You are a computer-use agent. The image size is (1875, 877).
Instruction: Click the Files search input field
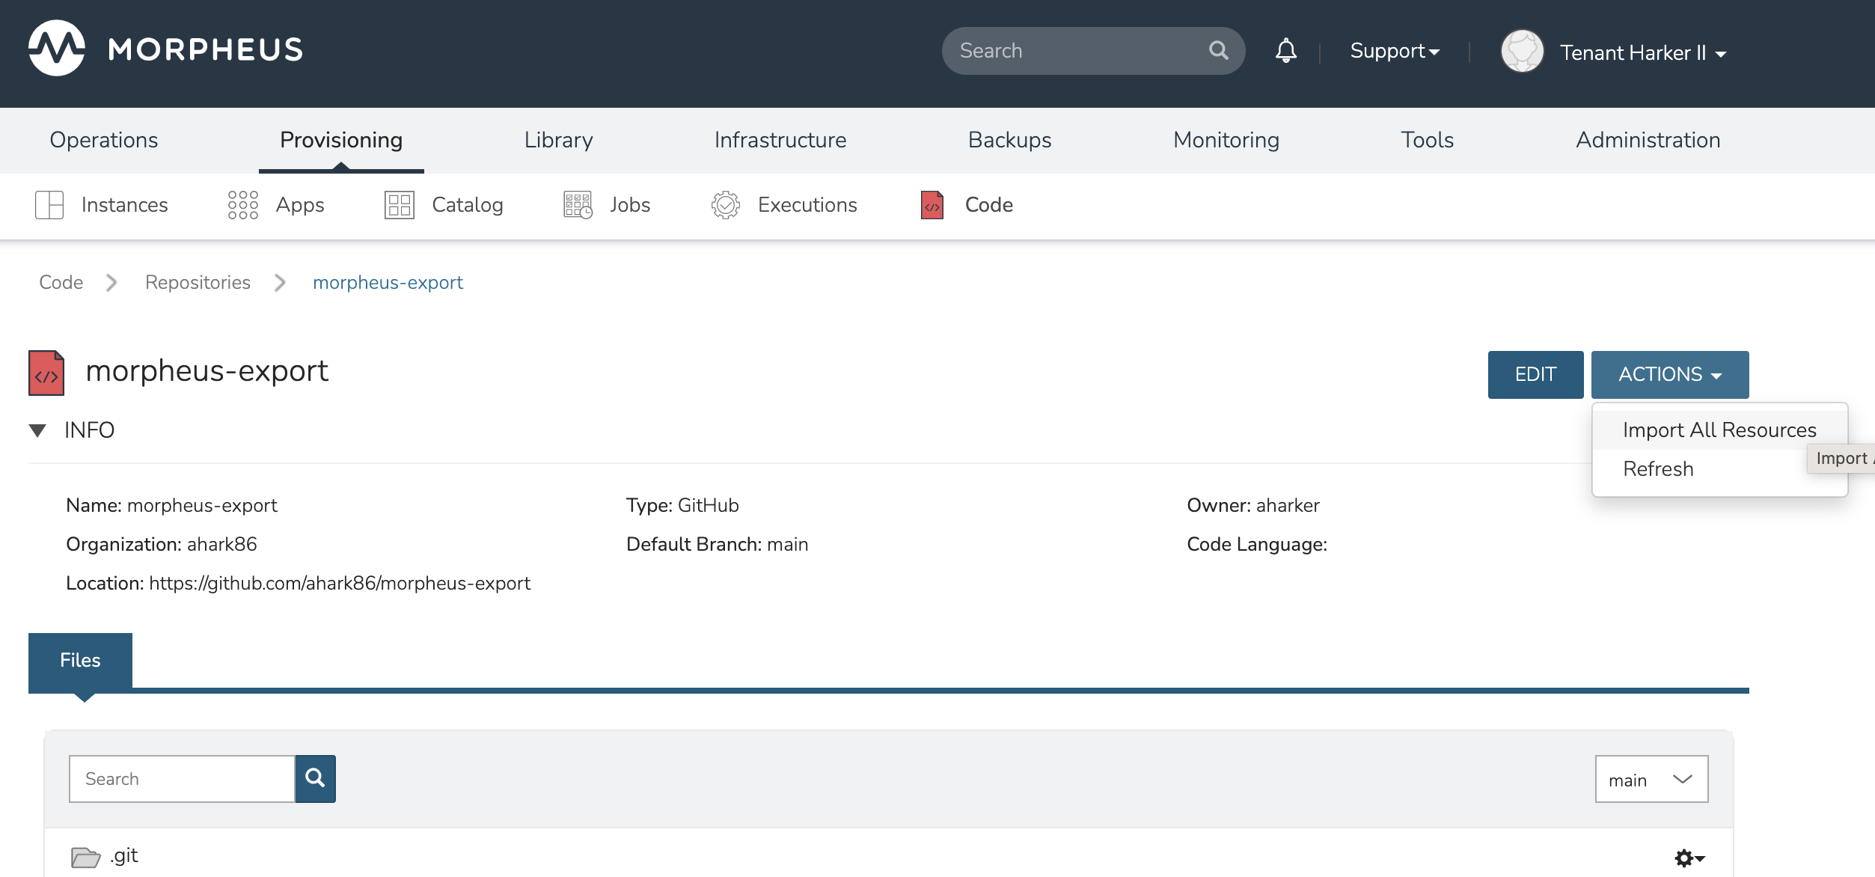click(x=182, y=779)
